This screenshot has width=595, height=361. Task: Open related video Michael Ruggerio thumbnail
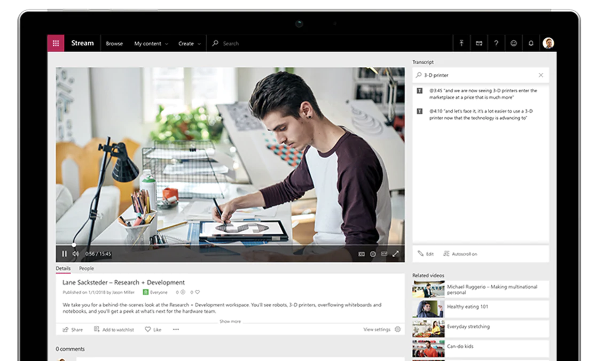[428, 289]
